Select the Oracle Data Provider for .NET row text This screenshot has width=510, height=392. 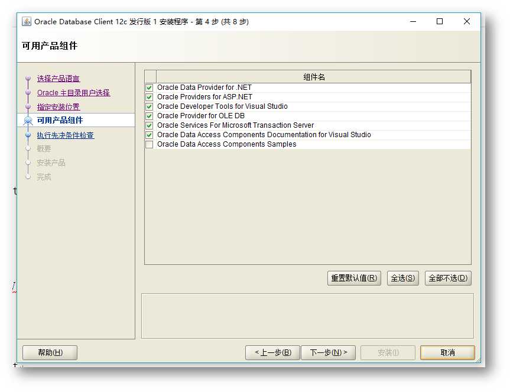(x=204, y=88)
